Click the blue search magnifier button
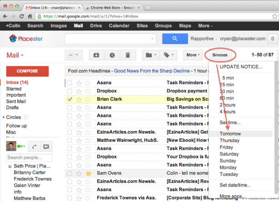 [x=175, y=38]
